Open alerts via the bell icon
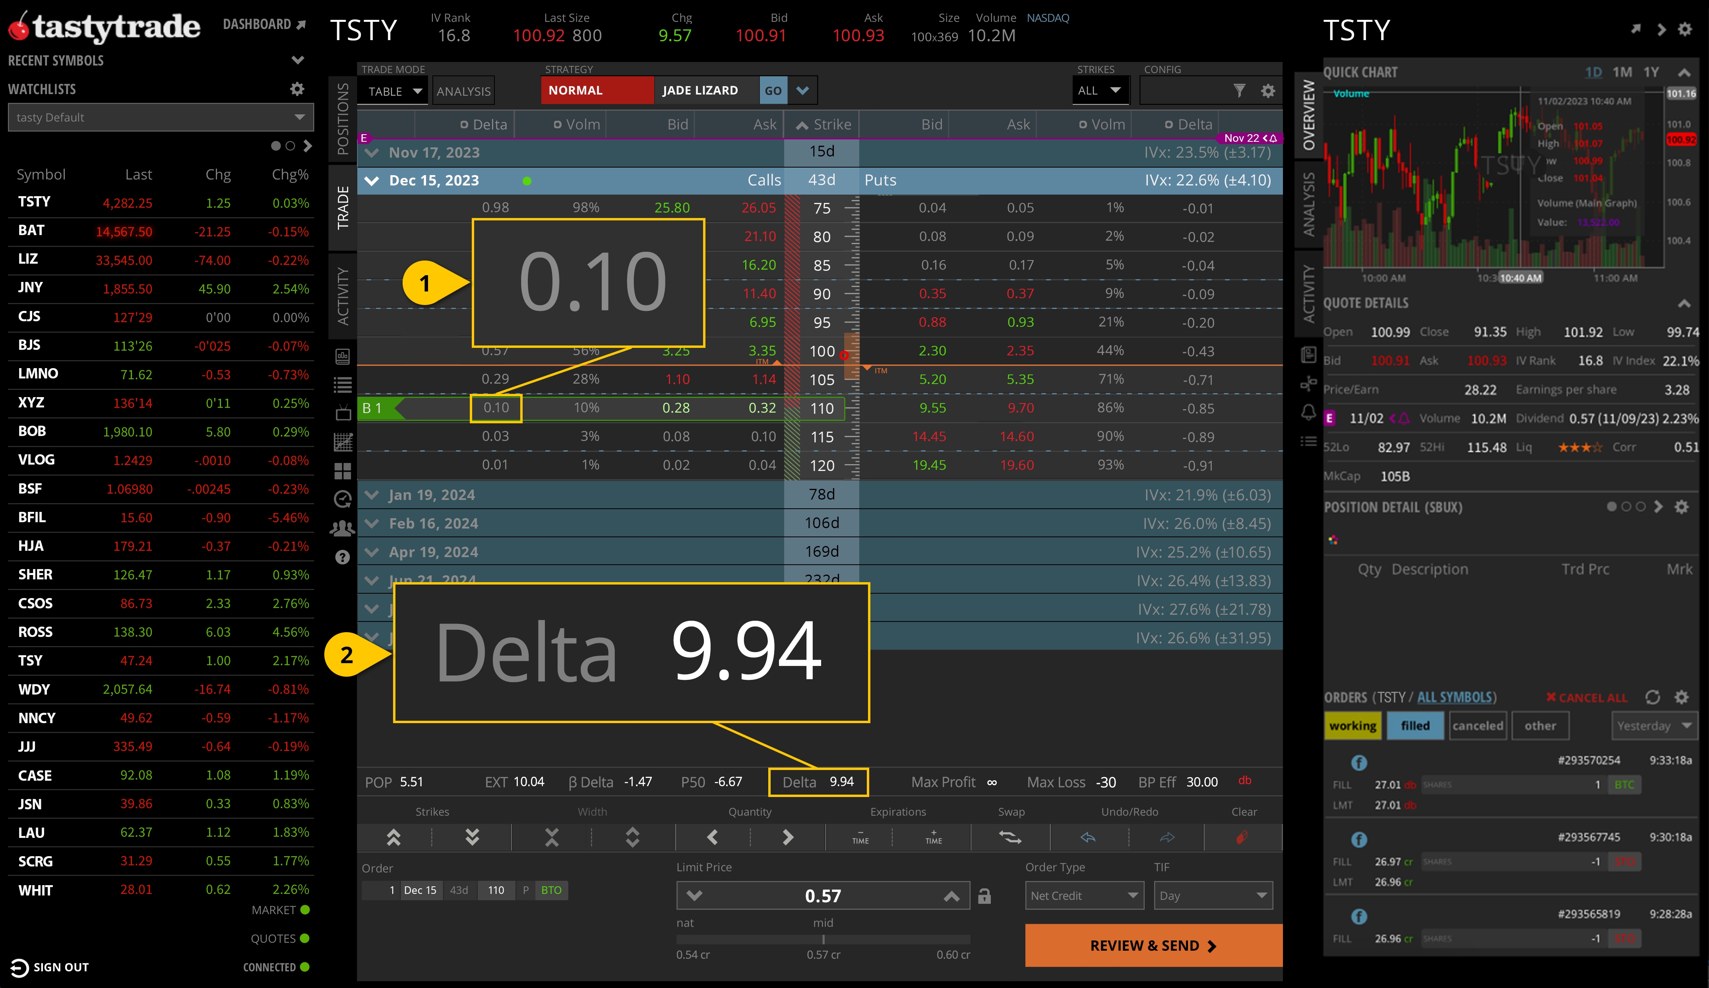Viewport: 1709px width, 988px height. [x=1310, y=413]
